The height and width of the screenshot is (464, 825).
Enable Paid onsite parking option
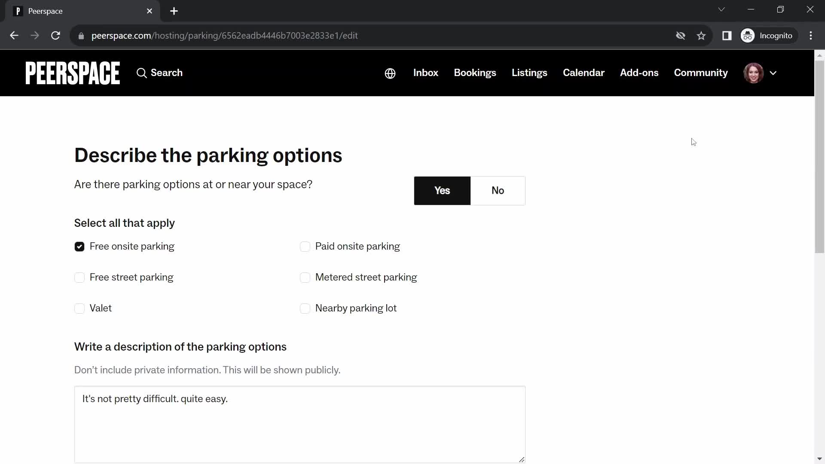[x=305, y=246]
